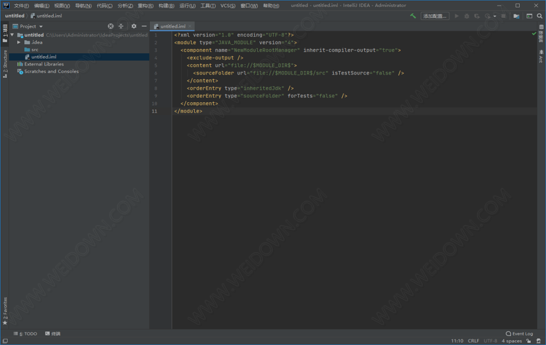Toggle the 2: Favorites side tool window
Image resolution: width=546 pixels, height=345 pixels.
[x=5, y=311]
